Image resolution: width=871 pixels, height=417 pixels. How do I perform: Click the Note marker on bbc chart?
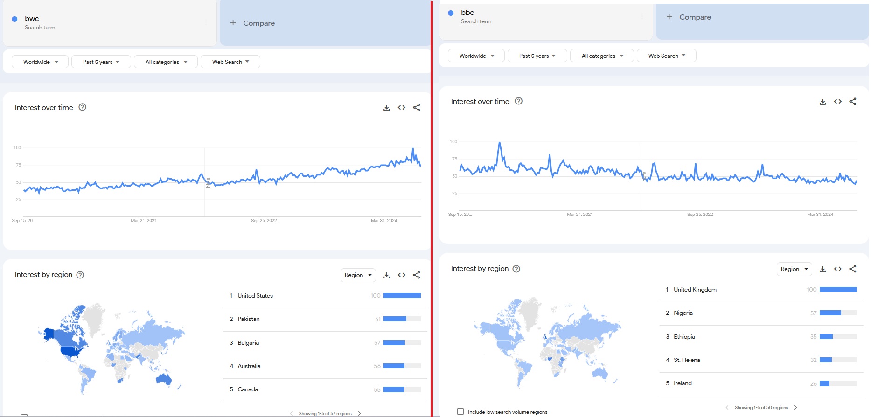click(x=645, y=176)
